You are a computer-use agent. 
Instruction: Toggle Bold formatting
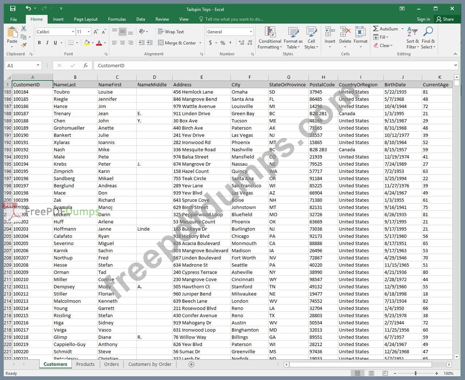coord(39,43)
